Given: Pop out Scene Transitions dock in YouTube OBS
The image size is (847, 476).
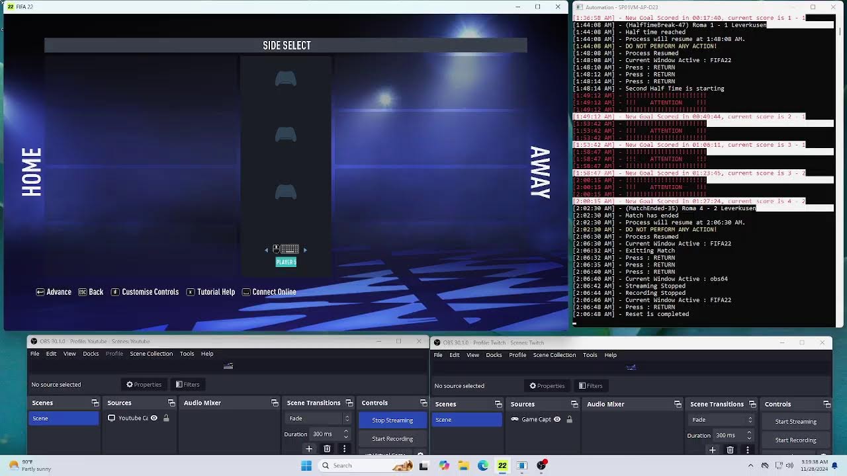Looking at the screenshot, I should [x=348, y=403].
